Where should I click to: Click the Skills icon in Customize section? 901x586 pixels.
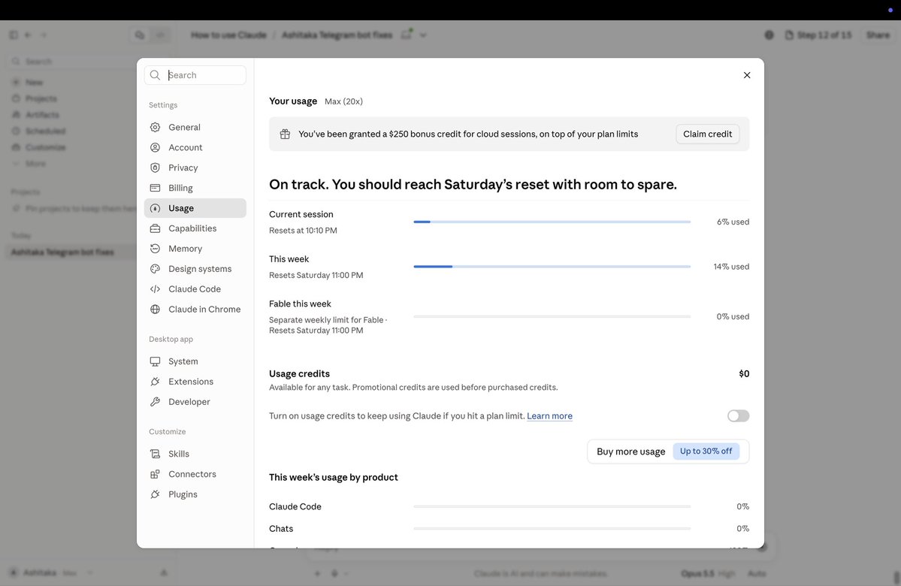(155, 454)
